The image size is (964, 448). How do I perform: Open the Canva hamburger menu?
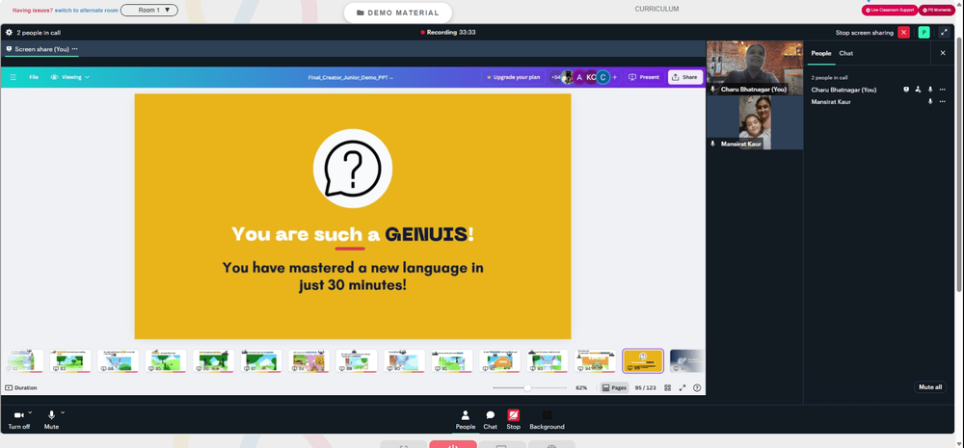pos(13,77)
